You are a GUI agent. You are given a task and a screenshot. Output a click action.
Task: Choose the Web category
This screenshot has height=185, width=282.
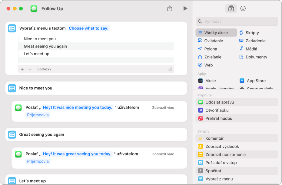coord(208,65)
